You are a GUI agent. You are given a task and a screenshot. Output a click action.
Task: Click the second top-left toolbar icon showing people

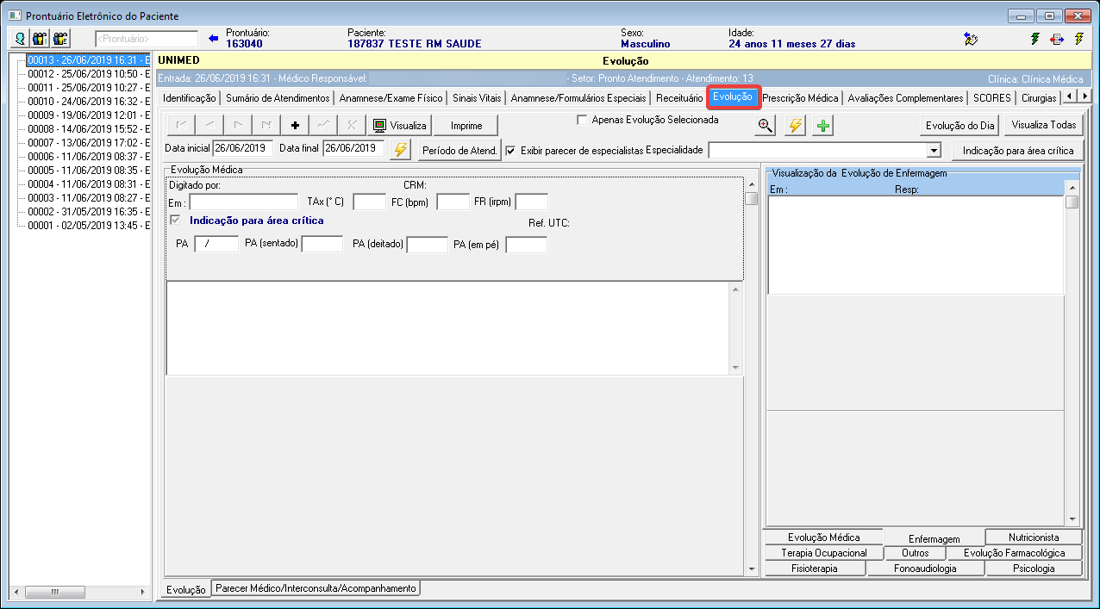40,39
